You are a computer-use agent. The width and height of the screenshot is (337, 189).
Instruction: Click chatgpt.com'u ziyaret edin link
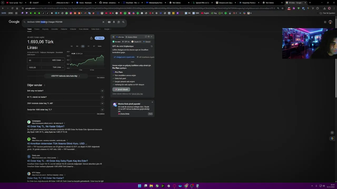point(124,57)
